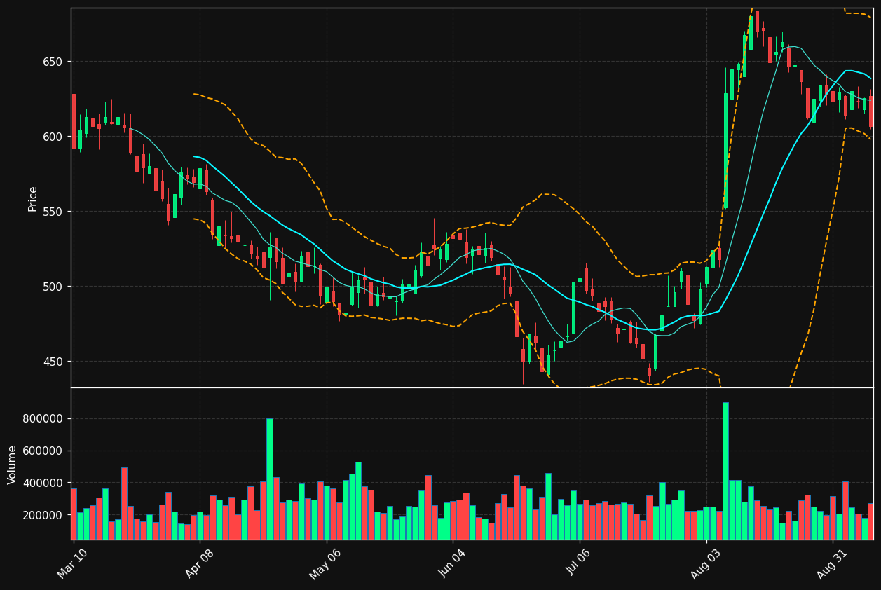
Task: Pick the 'Mar 10' date label
Action: click(73, 563)
